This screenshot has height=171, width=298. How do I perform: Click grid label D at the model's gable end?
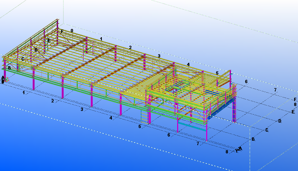coord(36,50)
